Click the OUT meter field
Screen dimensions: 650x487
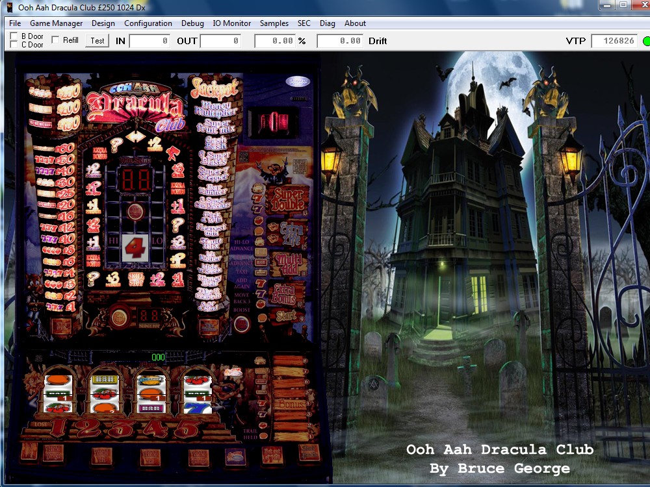pos(220,40)
